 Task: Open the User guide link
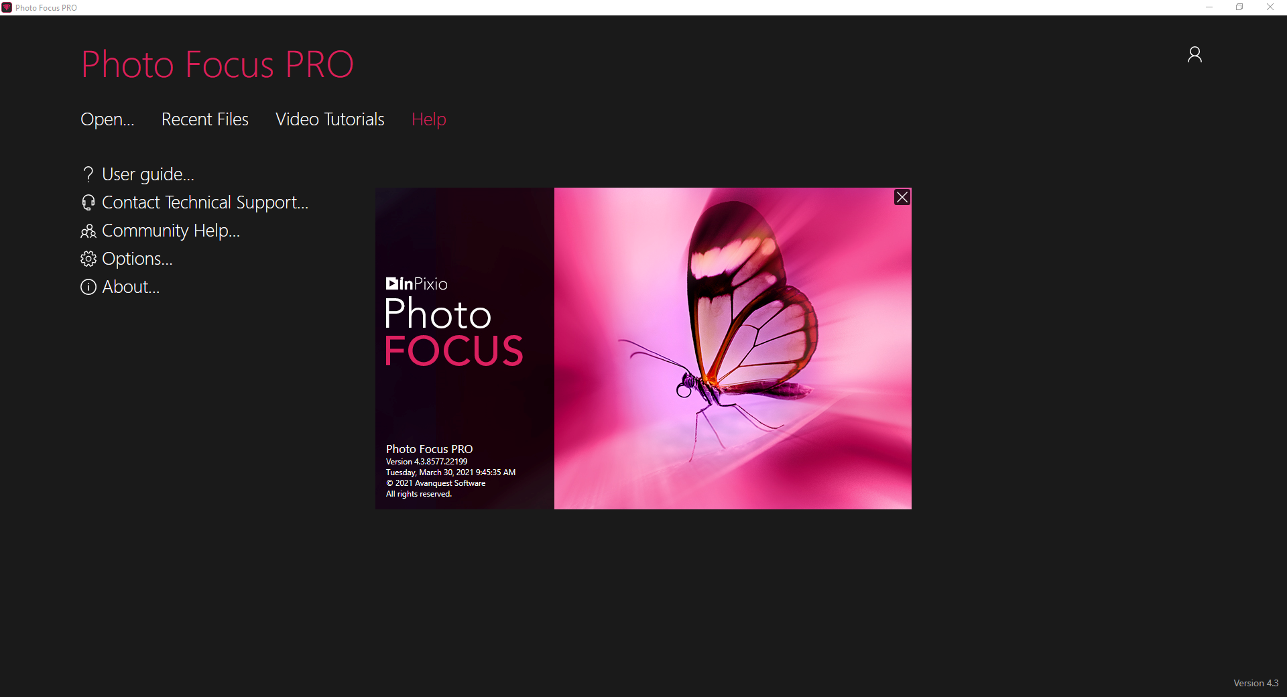pos(147,174)
